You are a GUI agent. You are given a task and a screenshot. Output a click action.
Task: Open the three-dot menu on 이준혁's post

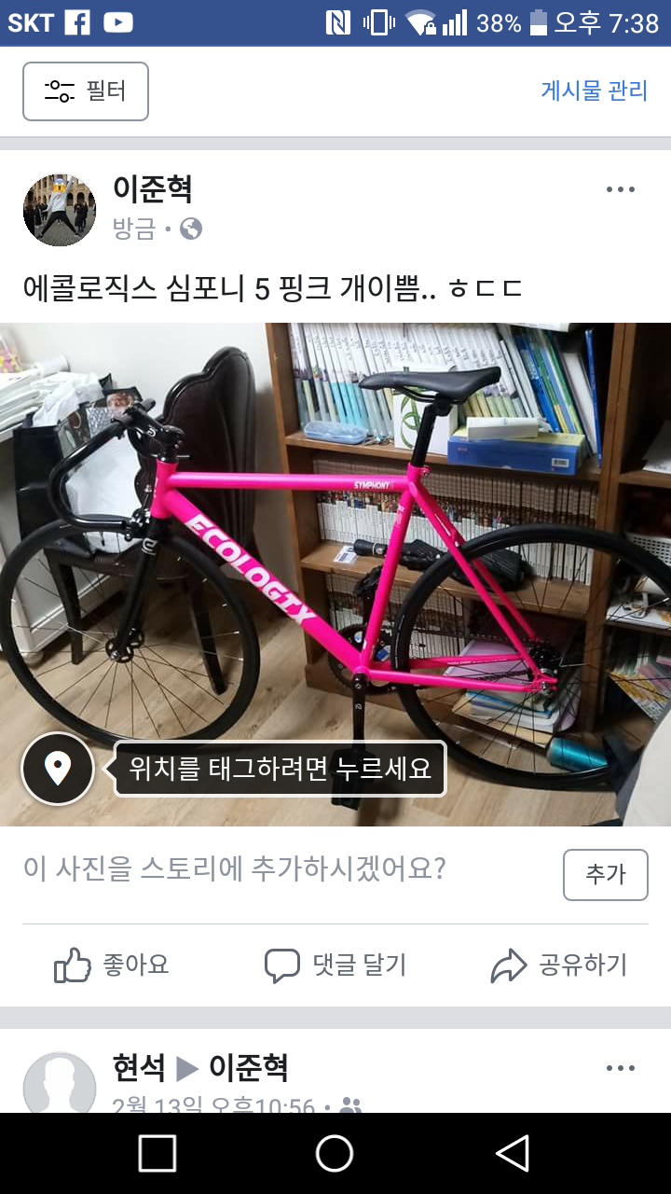tap(621, 189)
